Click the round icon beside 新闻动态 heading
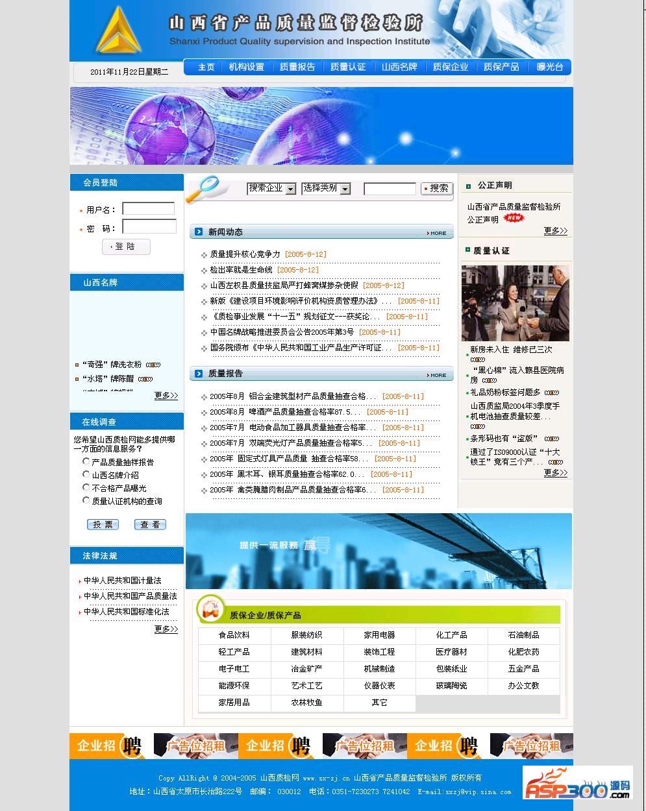 coord(198,232)
